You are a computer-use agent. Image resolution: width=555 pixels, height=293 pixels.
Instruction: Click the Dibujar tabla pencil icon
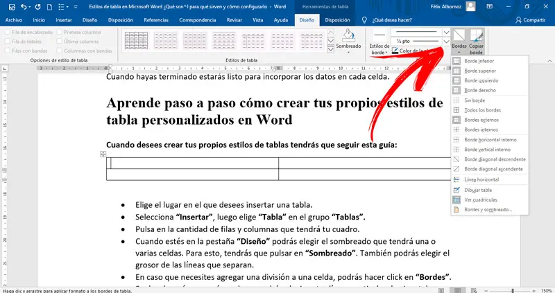pos(456,190)
